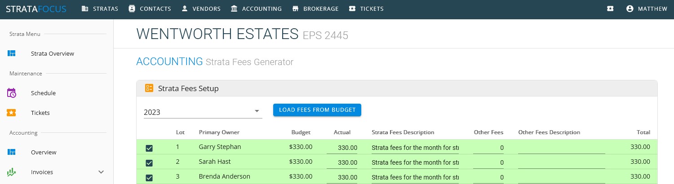Open the Stratas top navigation menu

click(100, 9)
